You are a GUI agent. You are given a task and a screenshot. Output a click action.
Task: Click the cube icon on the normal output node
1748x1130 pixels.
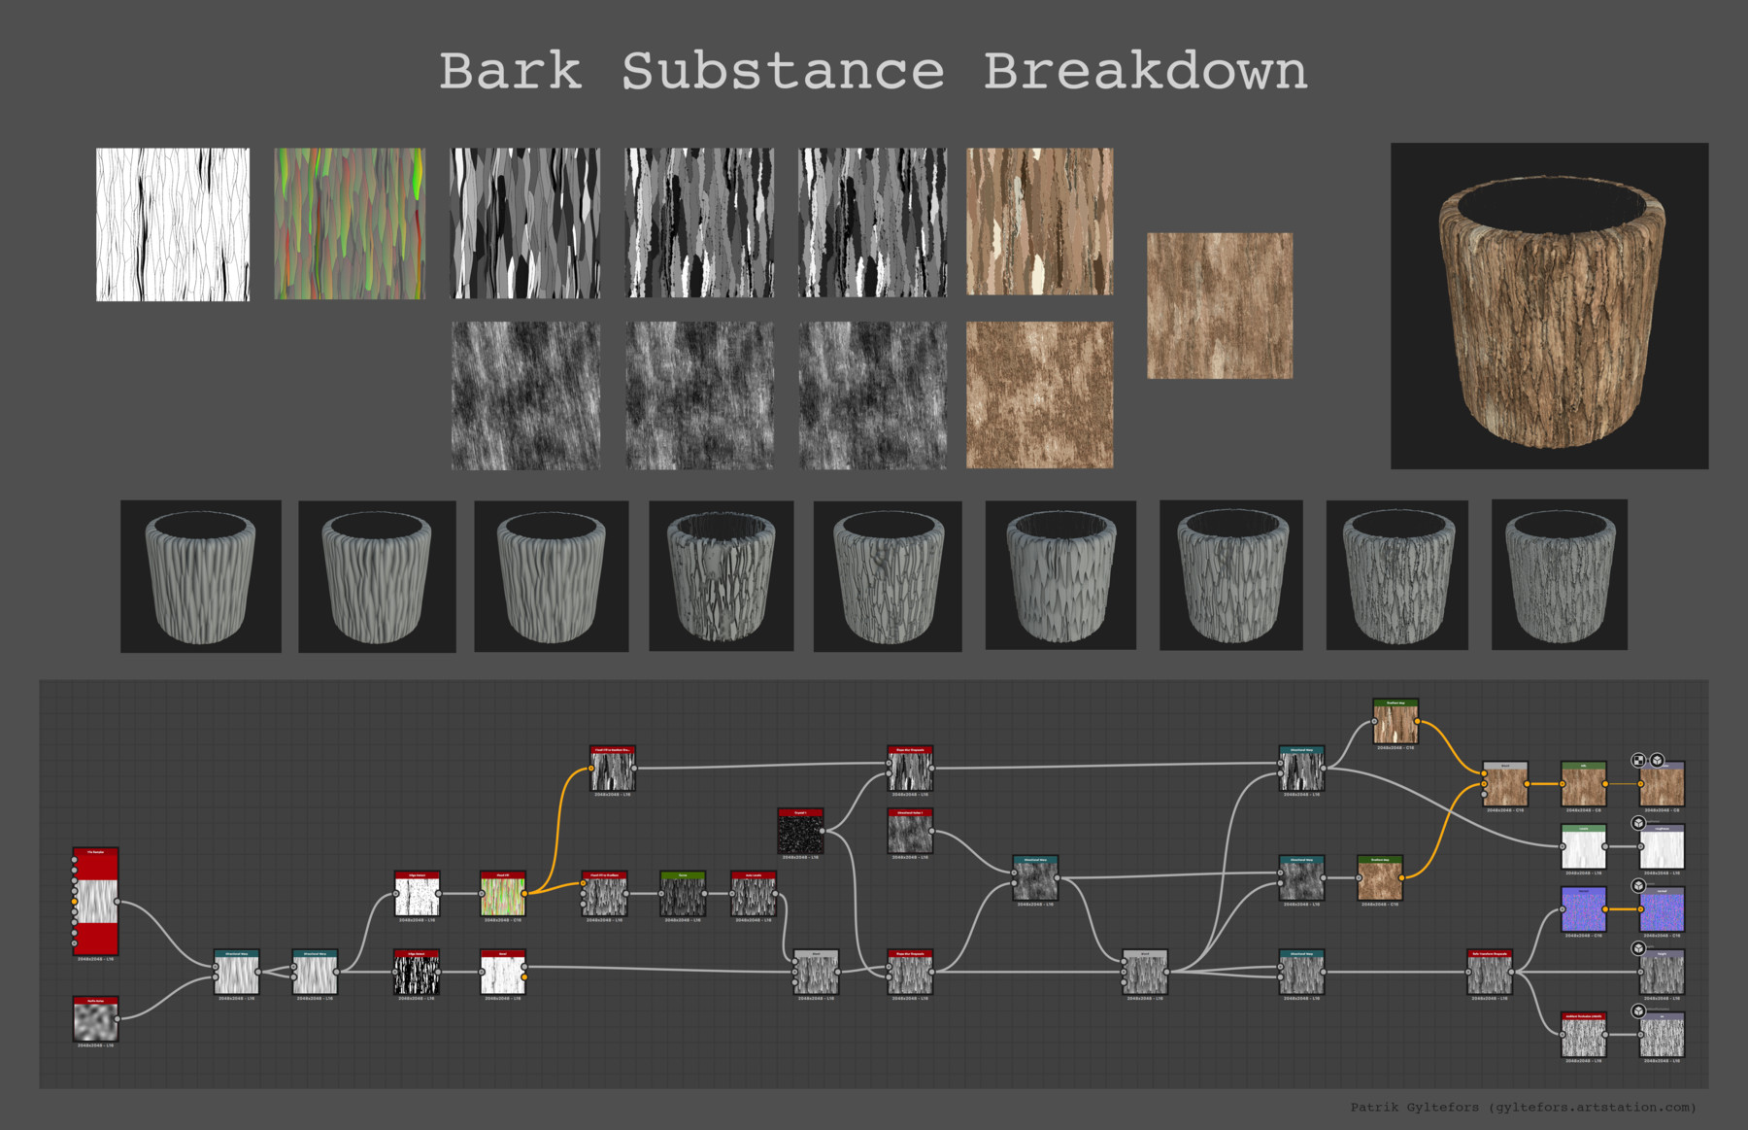coord(1638,884)
